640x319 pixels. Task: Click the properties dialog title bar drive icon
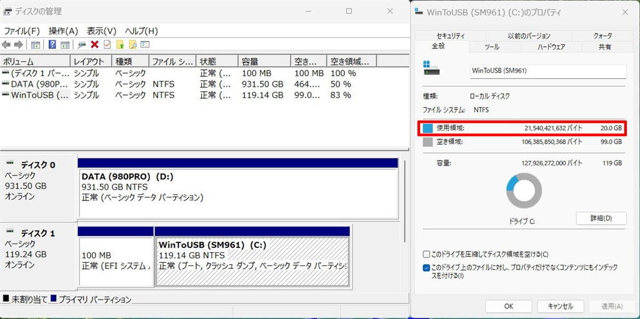click(x=419, y=12)
